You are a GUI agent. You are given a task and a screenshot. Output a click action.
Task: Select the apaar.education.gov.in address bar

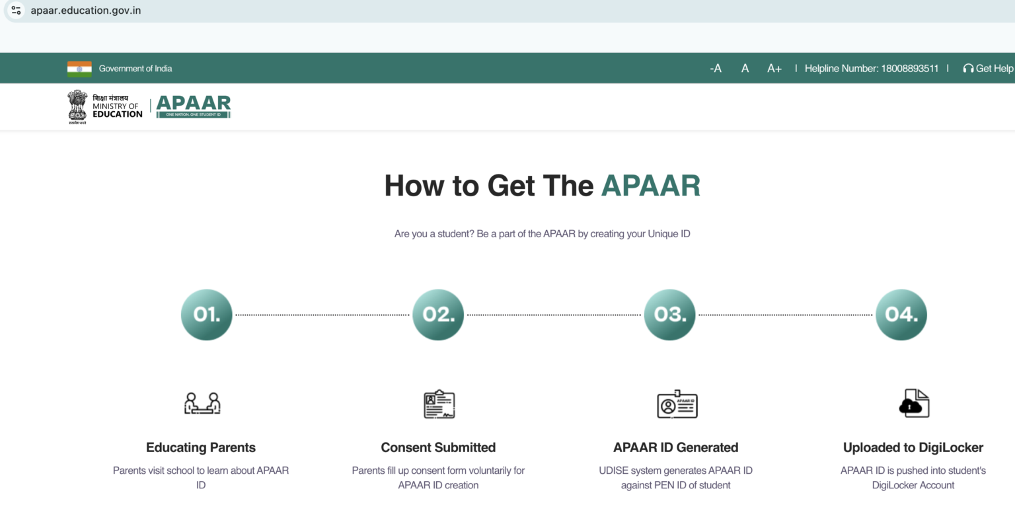click(86, 10)
